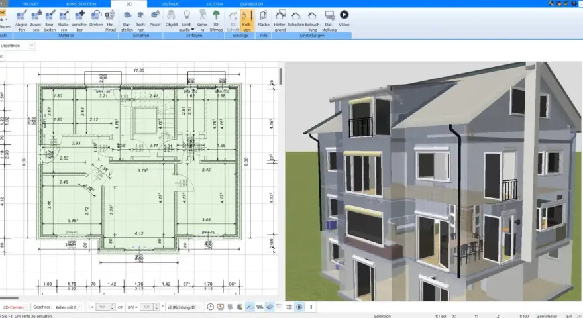Toggle the grid display icon
Screen dimensions: 583x318
coord(290,307)
